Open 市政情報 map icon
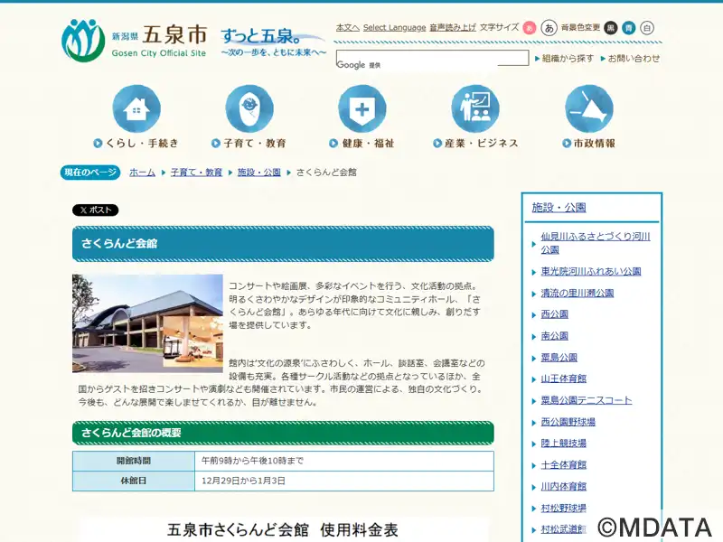This screenshot has height=542, width=723. tap(589, 108)
